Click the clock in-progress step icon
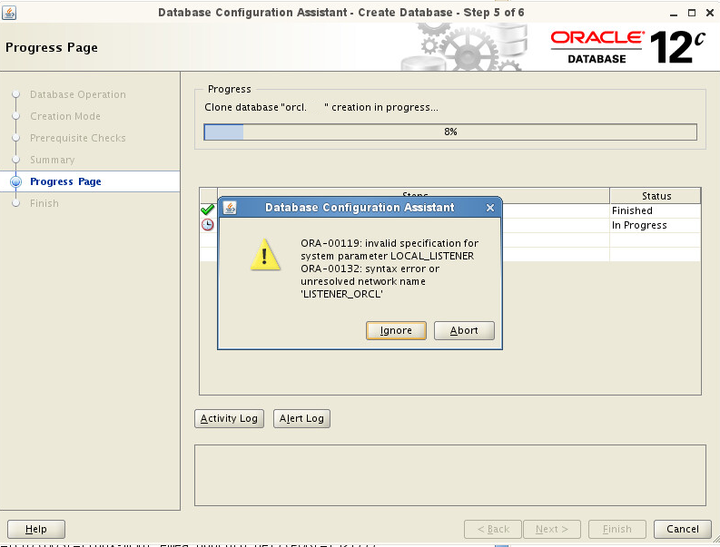This screenshot has width=720, height=547. pyautogui.click(x=207, y=225)
